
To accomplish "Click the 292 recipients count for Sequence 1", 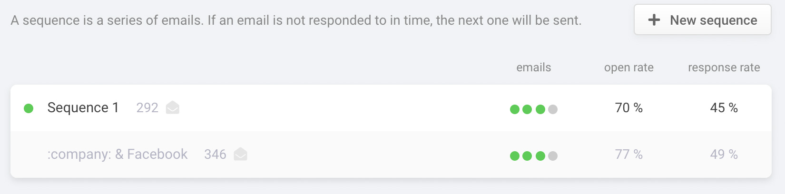I will pos(147,108).
